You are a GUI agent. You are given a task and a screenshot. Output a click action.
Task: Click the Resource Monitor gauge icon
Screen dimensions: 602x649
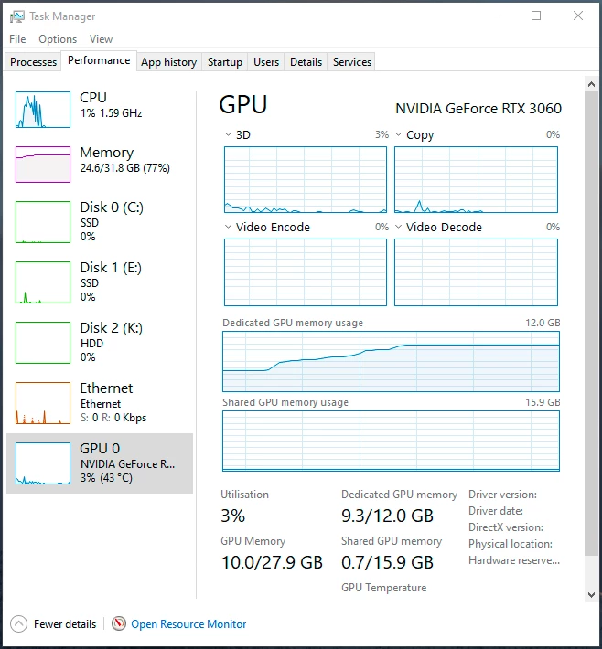coord(119,623)
